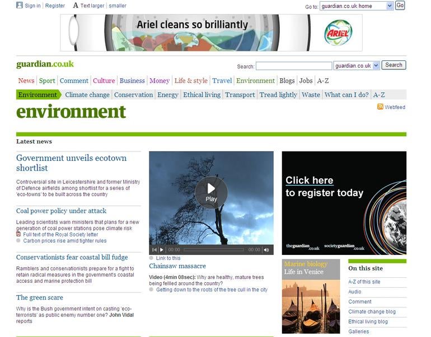This screenshot has height=337, width=431.
Task: Select the Ethical living sub-nav tab
Action: coord(202,94)
